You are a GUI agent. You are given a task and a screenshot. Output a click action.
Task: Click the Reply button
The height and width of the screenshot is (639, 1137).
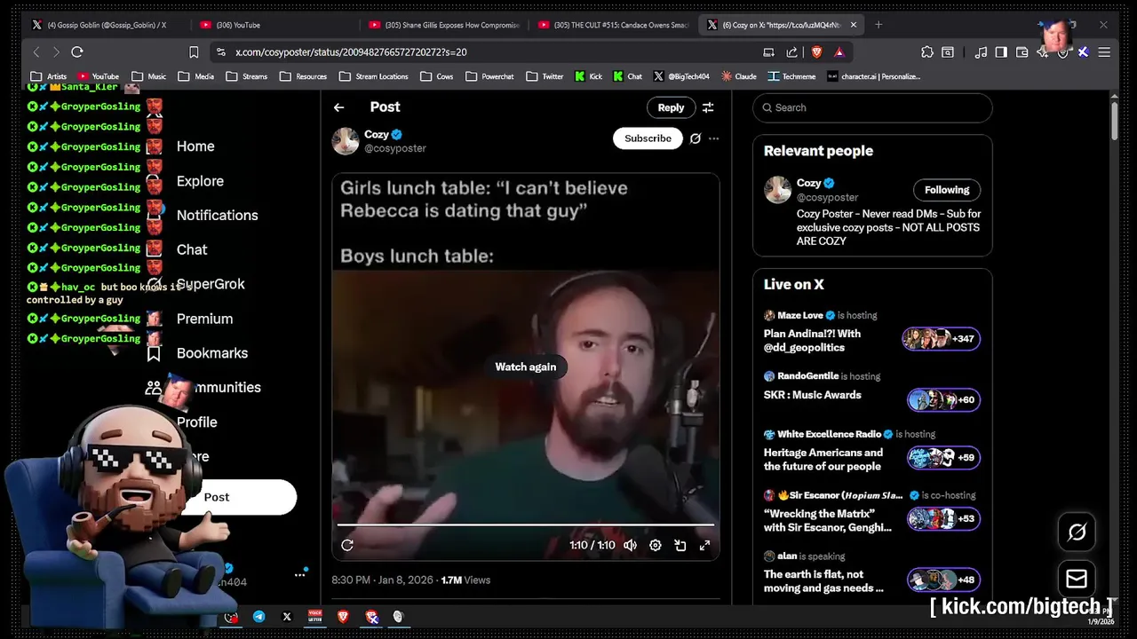pyautogui.click(x=671, y=107)
